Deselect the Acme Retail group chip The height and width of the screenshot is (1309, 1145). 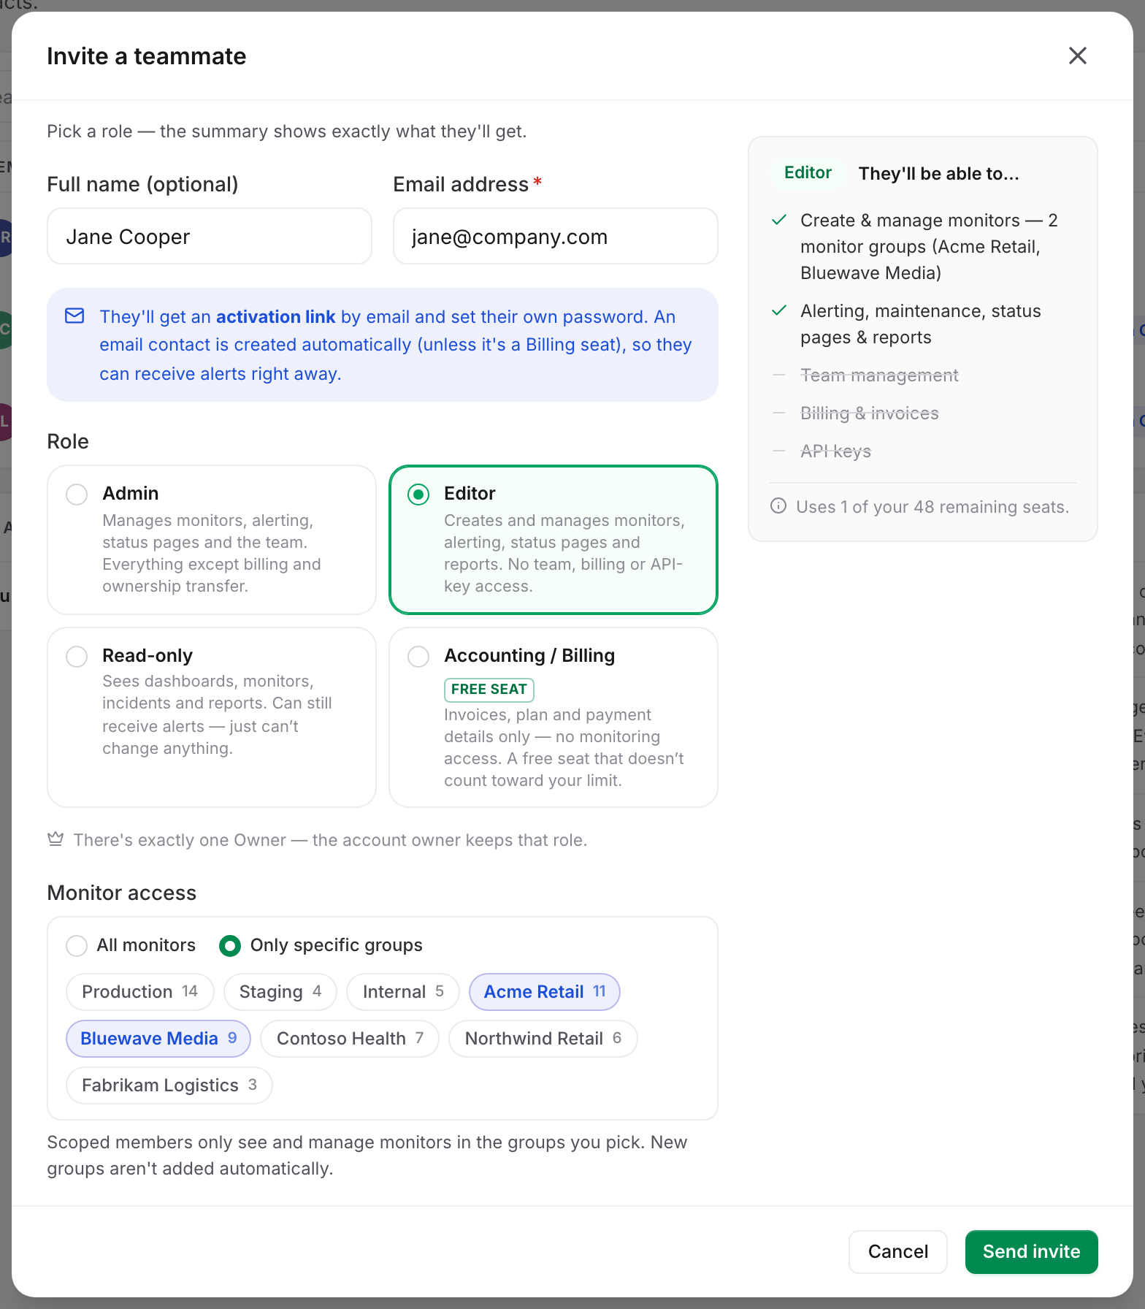(545, 992)
